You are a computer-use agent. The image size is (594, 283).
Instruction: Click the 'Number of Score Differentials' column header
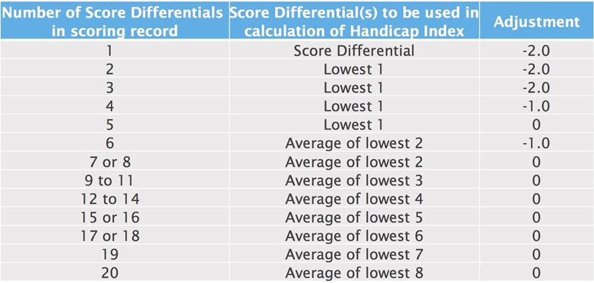(x=114, y=20)
